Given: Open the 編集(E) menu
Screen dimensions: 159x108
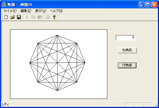Looking at the screenshot, I should [26, 11].
